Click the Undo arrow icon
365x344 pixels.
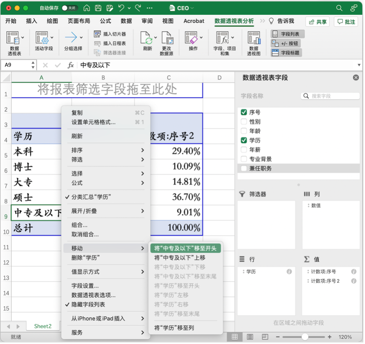click(121, 8)
